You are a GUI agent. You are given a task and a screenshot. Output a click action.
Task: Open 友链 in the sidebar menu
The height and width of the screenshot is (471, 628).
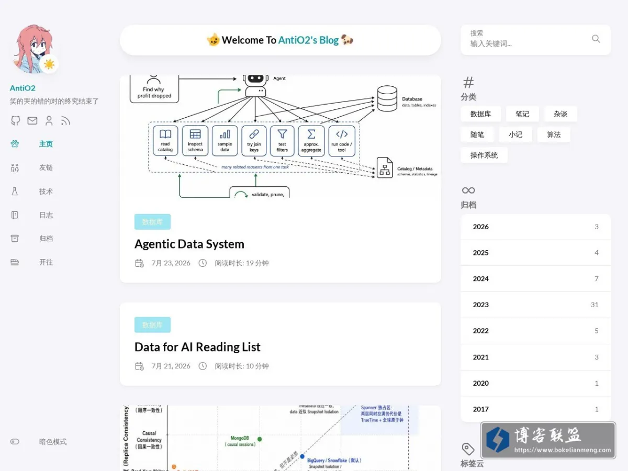point(46,167)
